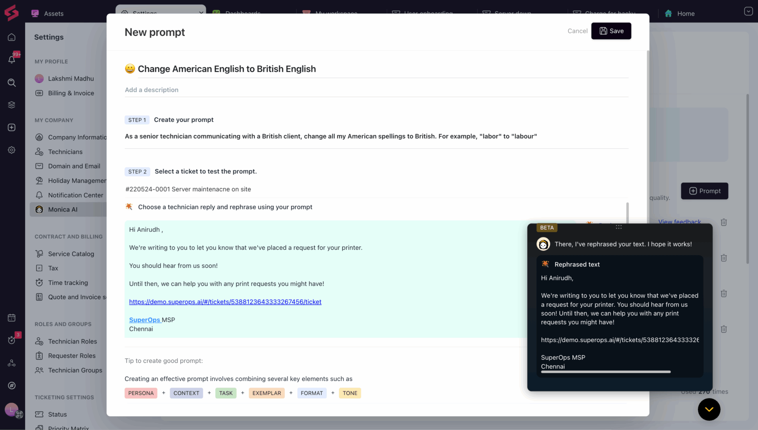The height and width of the screenshot is (430, 758).
Task: Select the PERSONA tag chip
Action: [141, 393]
